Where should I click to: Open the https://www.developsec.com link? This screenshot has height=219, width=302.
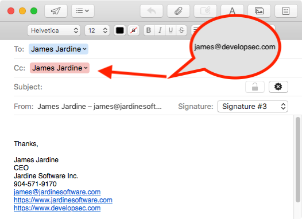point(57,208)
